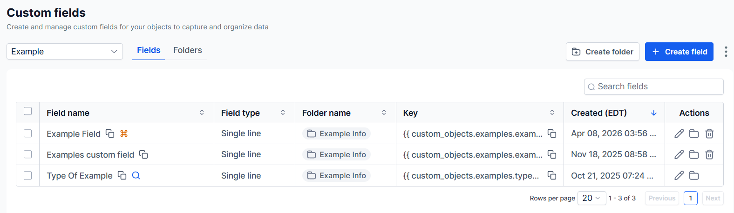The image size is (734, 213).
Task: Check the box for Example Field row
Action: [x=28, y=133]
